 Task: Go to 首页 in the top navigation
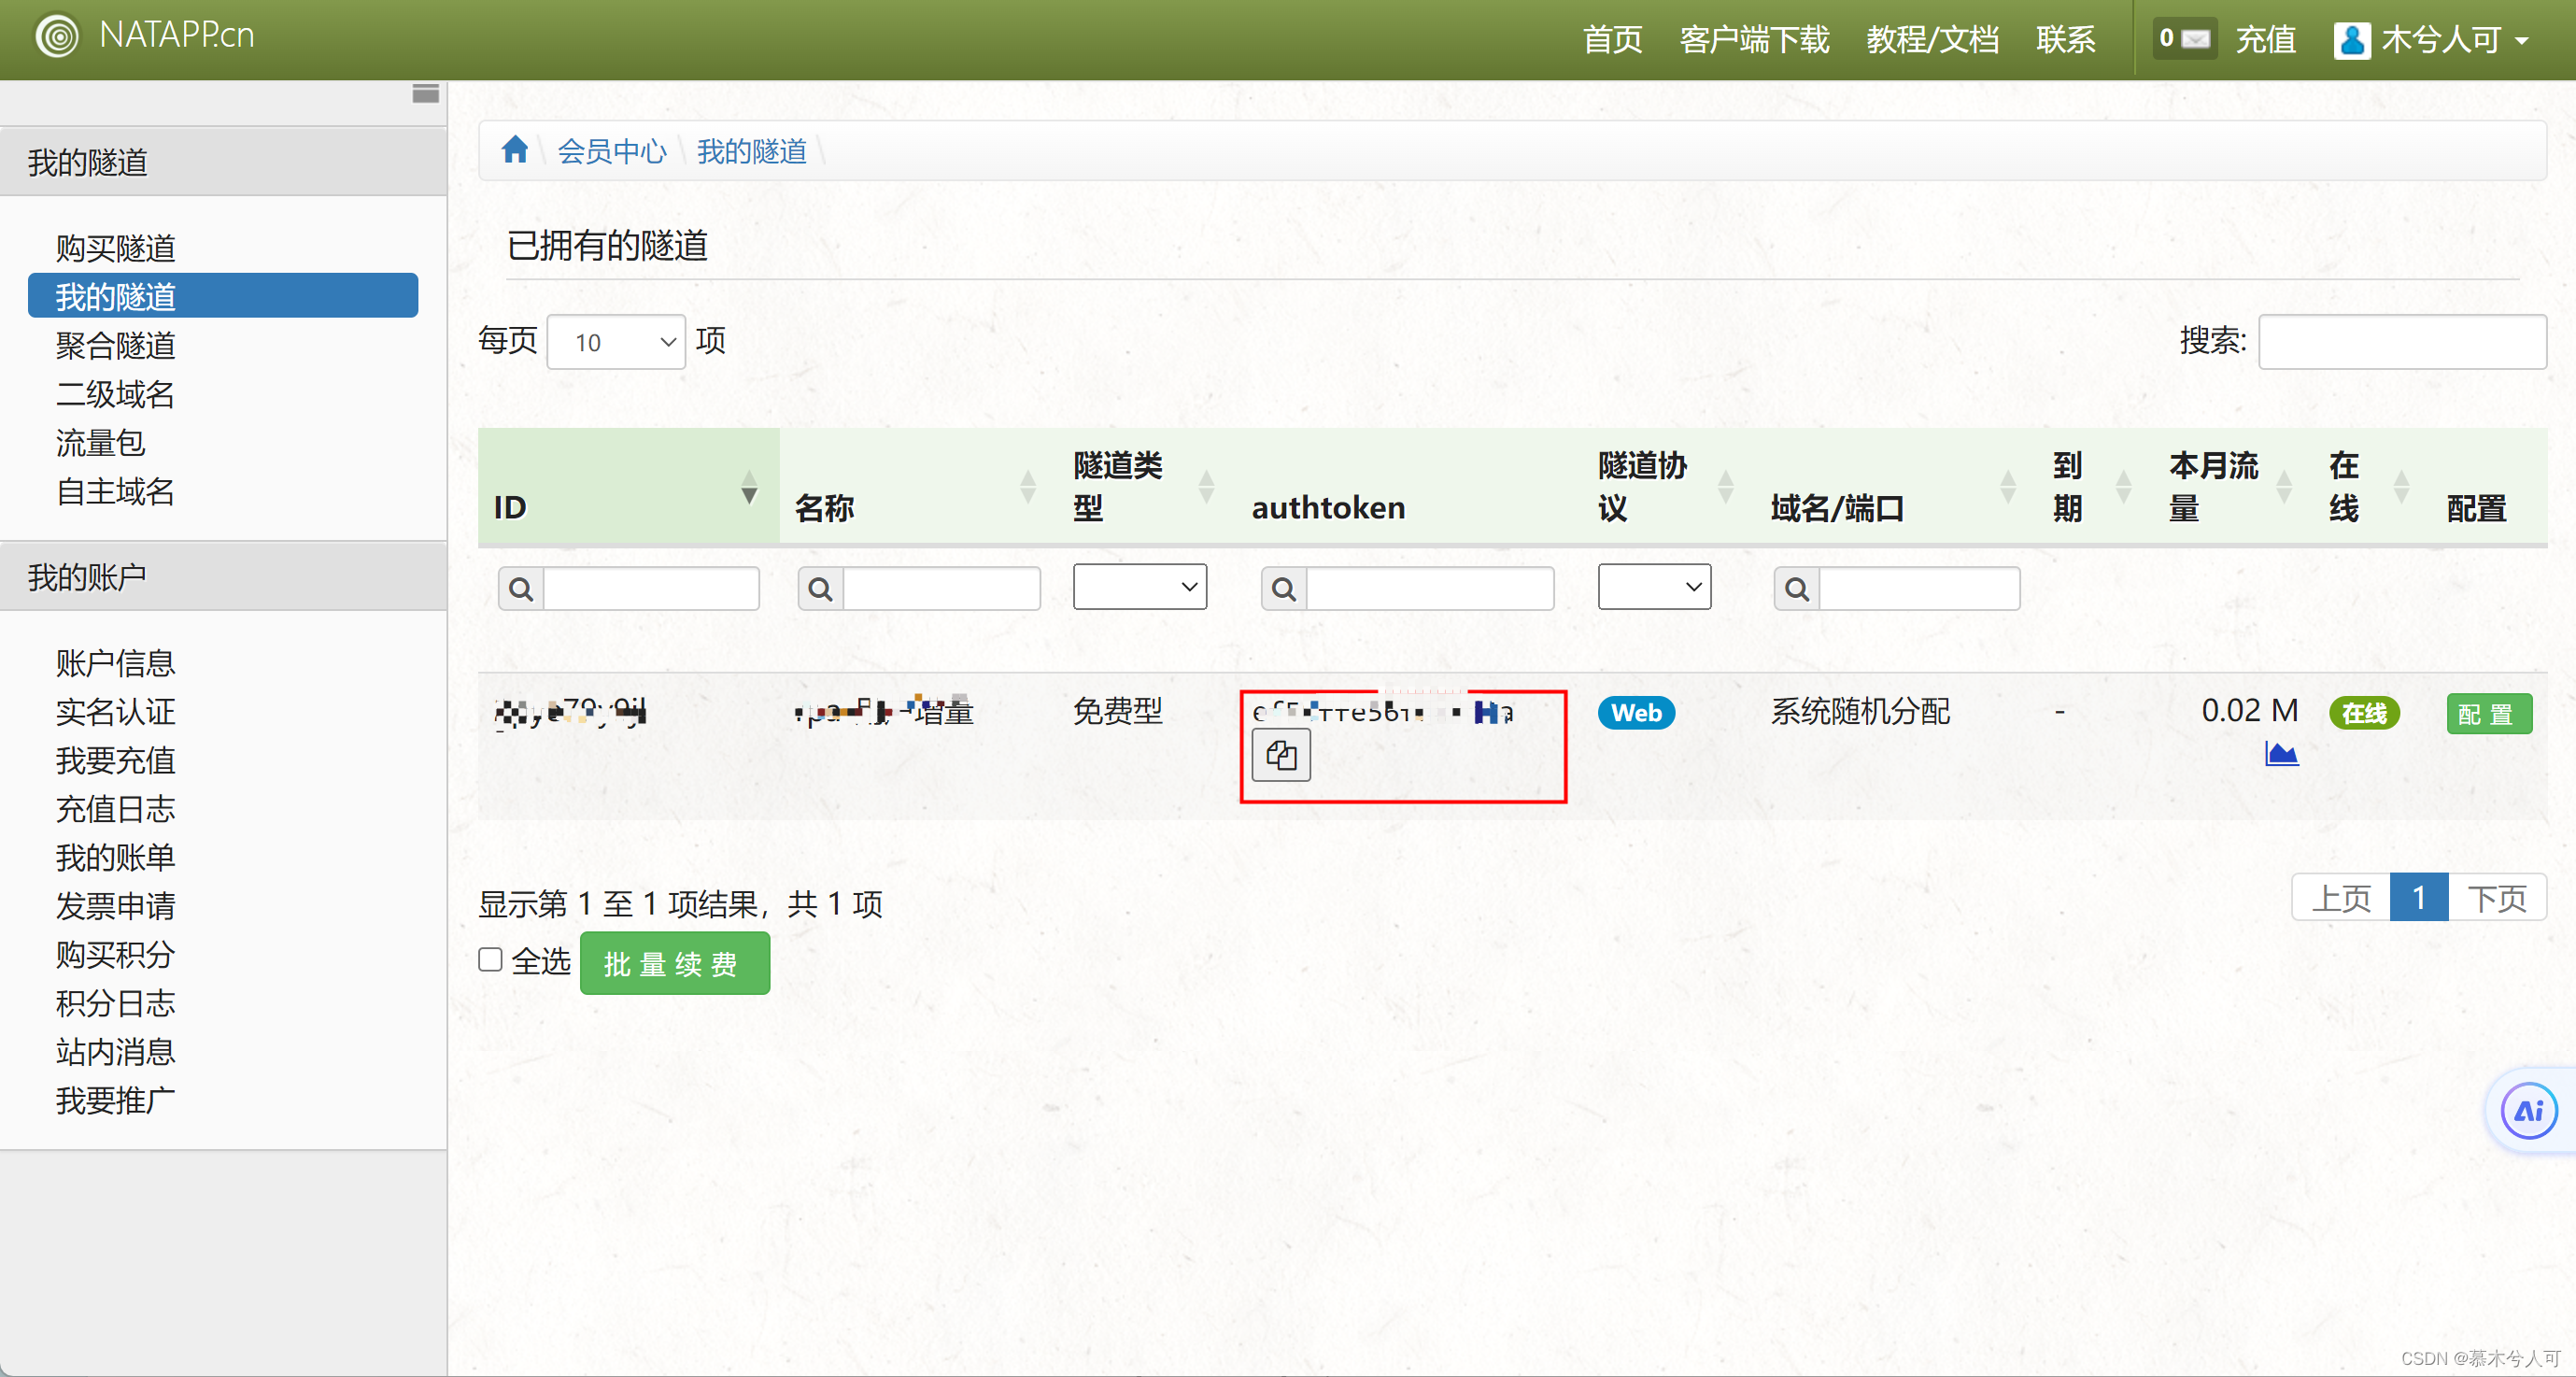1612,40
